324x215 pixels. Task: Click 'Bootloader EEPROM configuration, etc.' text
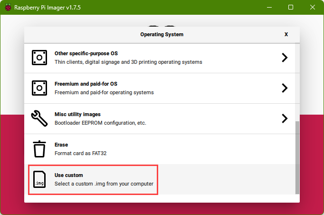(100, 123)
